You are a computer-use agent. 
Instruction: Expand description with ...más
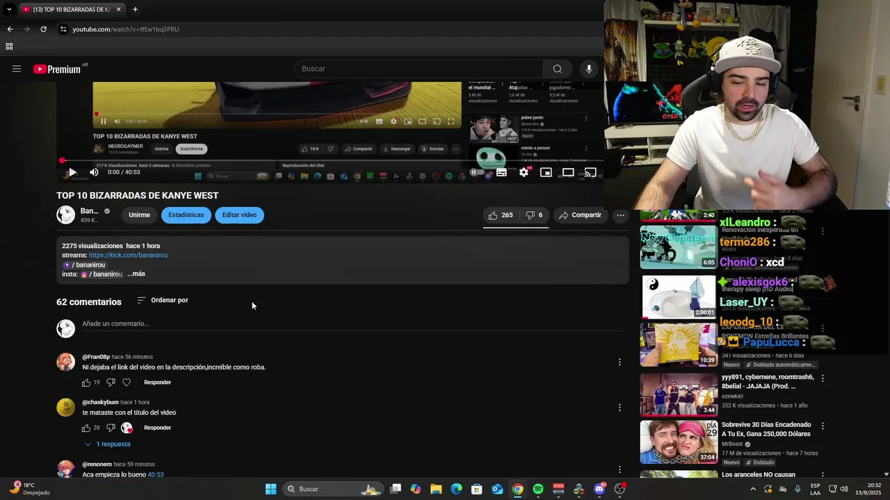click(x=136, y=274)
